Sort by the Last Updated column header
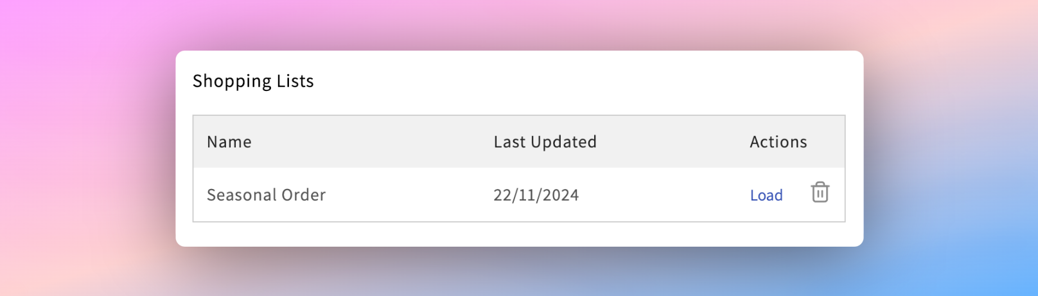Screen dimensions: 1038x296 coord(545,142)
